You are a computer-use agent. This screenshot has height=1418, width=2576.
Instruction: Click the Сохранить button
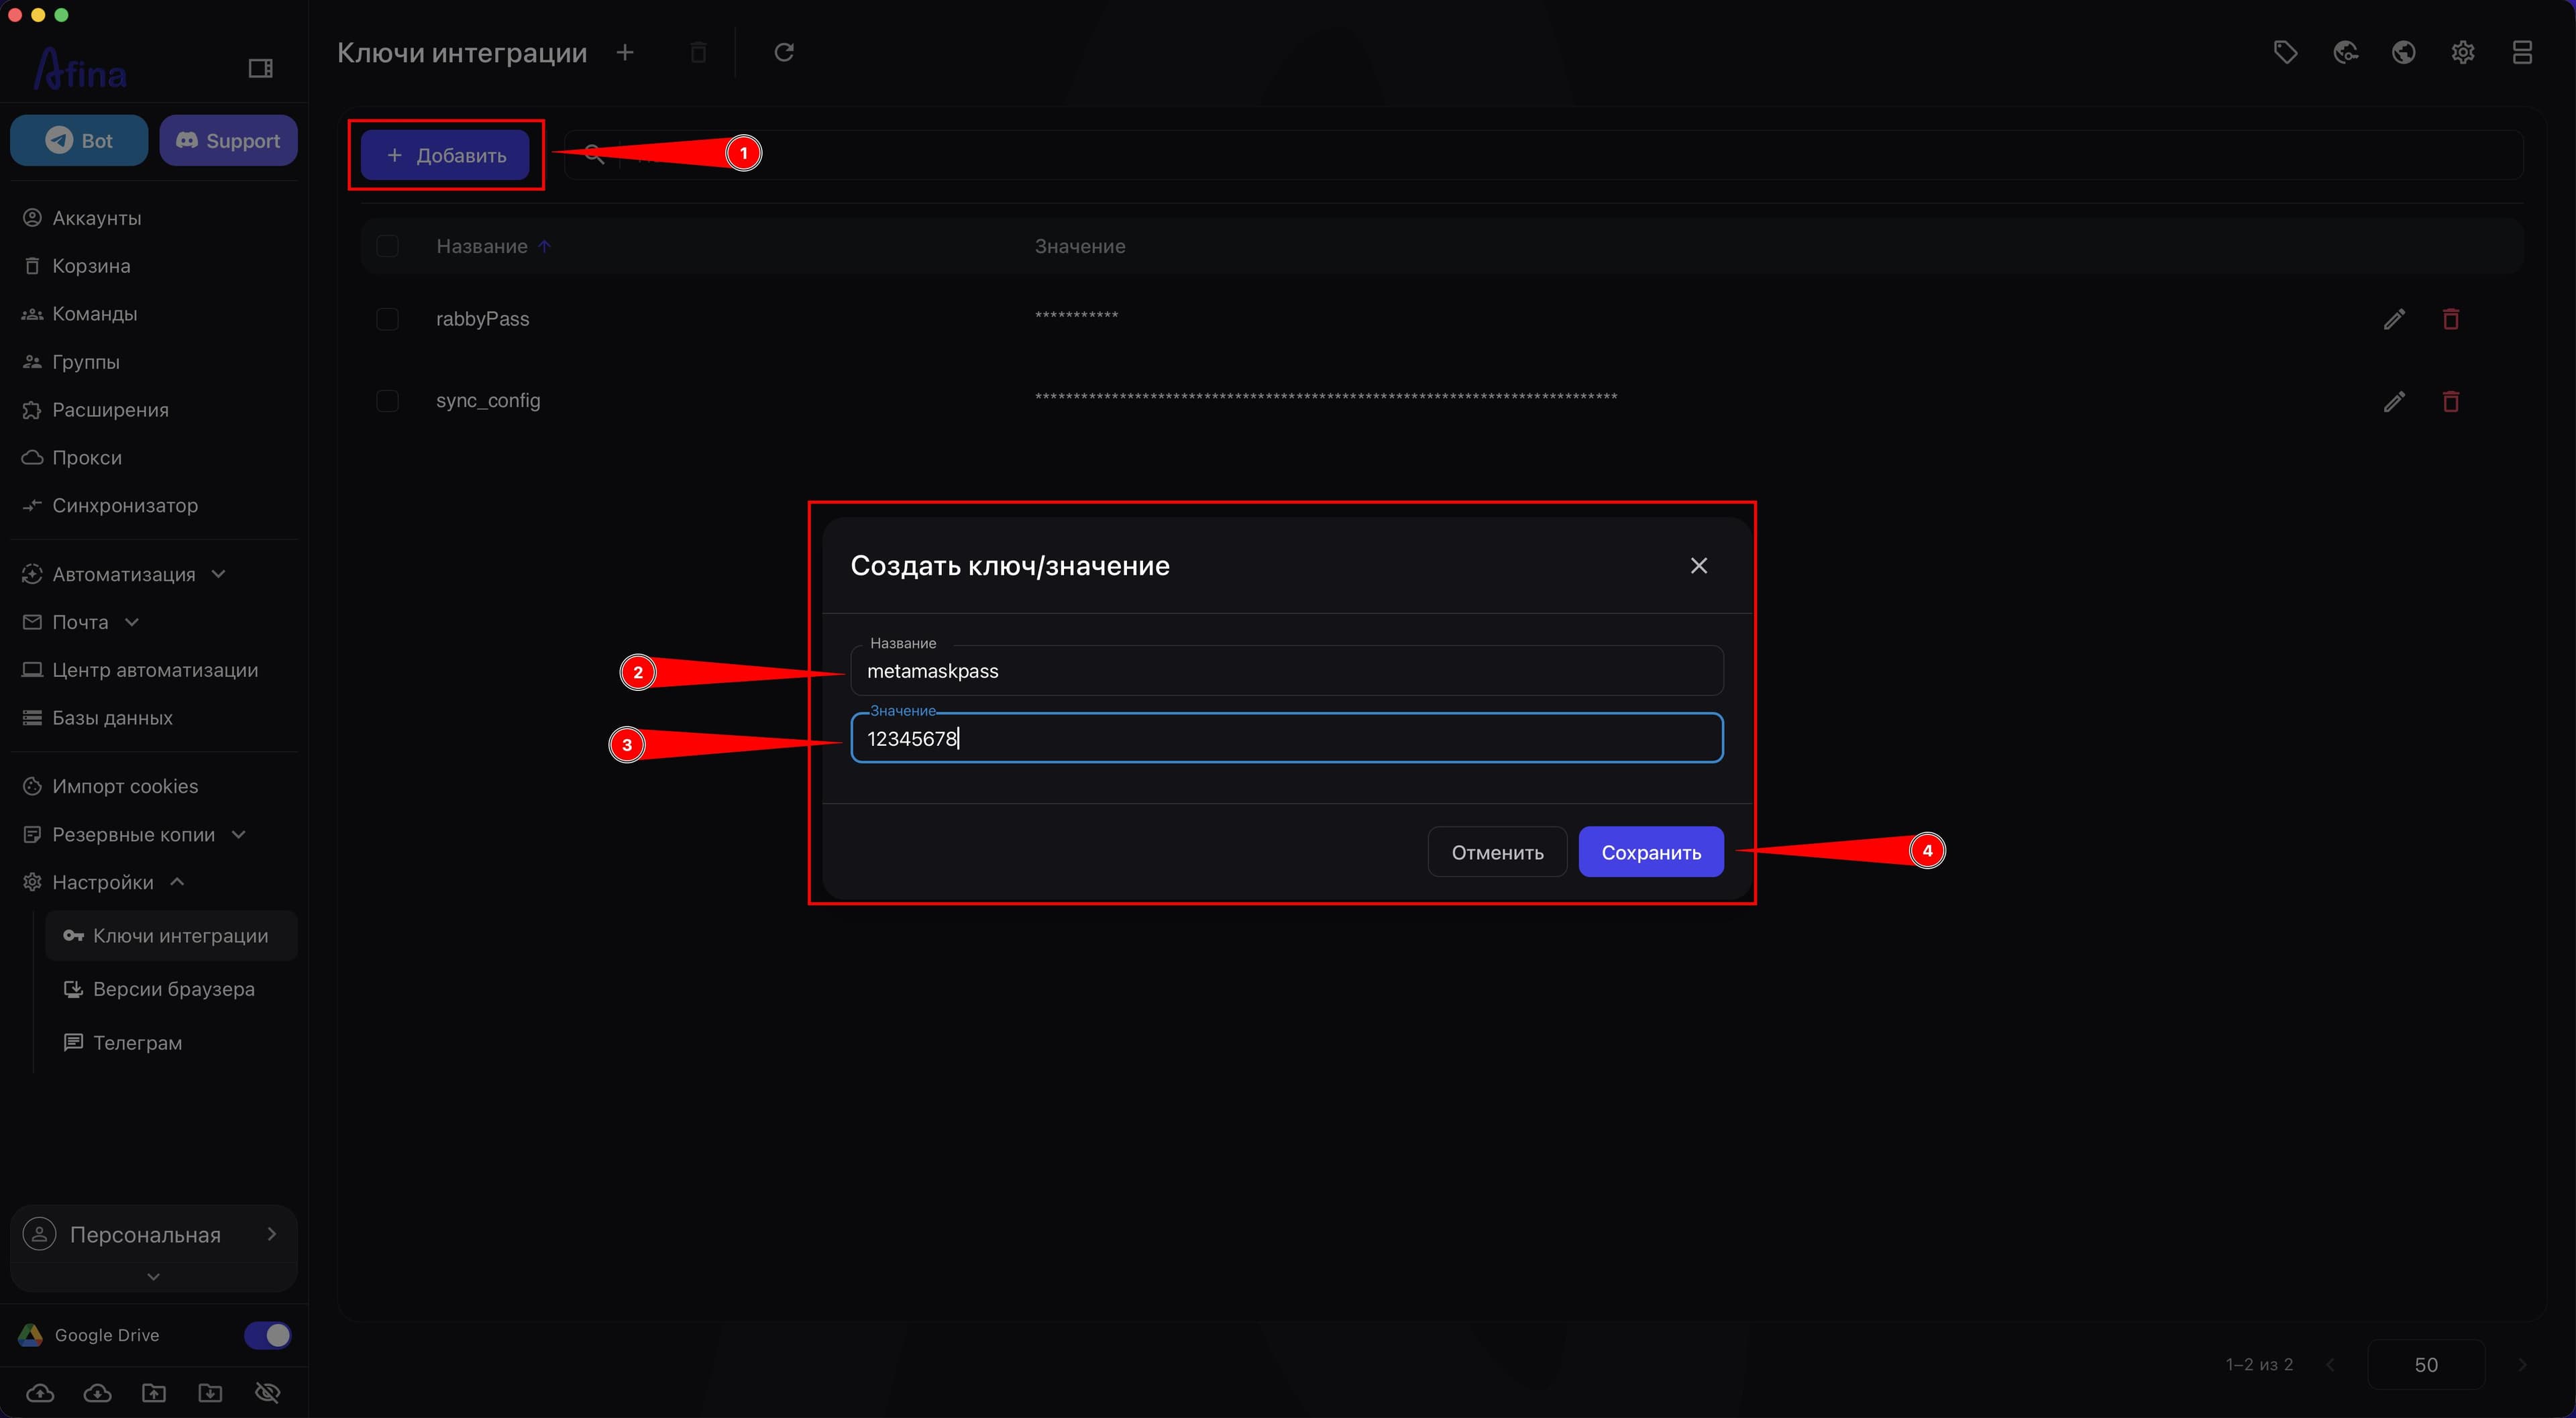(x=1651, y=852)
